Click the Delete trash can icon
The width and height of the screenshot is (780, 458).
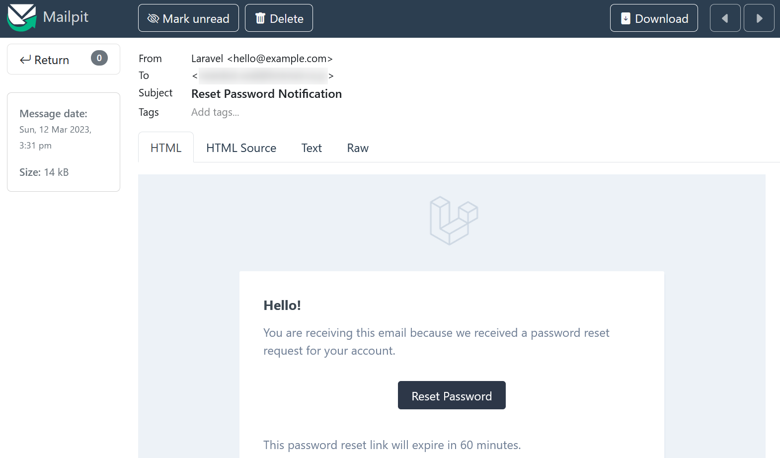tap(260, 18)
